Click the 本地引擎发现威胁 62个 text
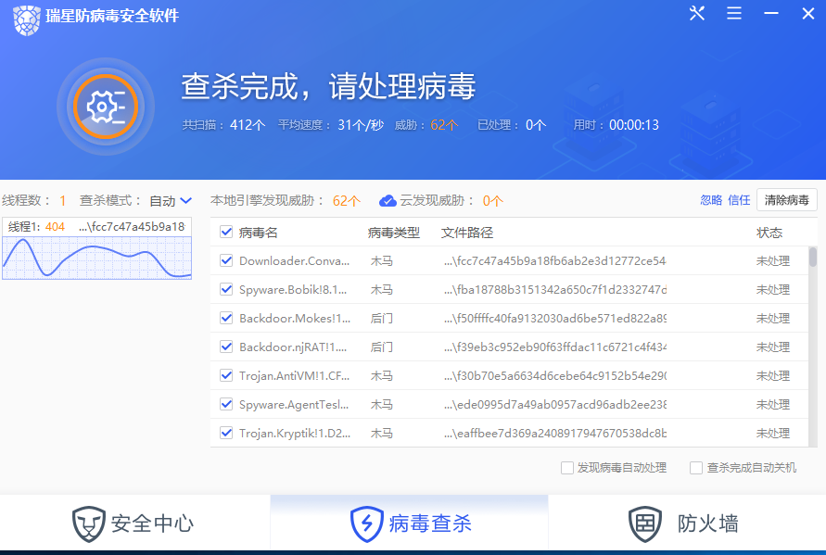Viewport: 826px width, 555px height. 286,201
